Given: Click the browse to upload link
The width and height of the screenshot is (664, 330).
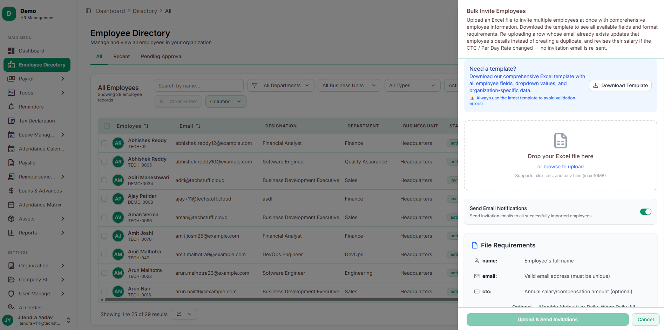Looking at the screenshot, I should [x=563, y=167].
